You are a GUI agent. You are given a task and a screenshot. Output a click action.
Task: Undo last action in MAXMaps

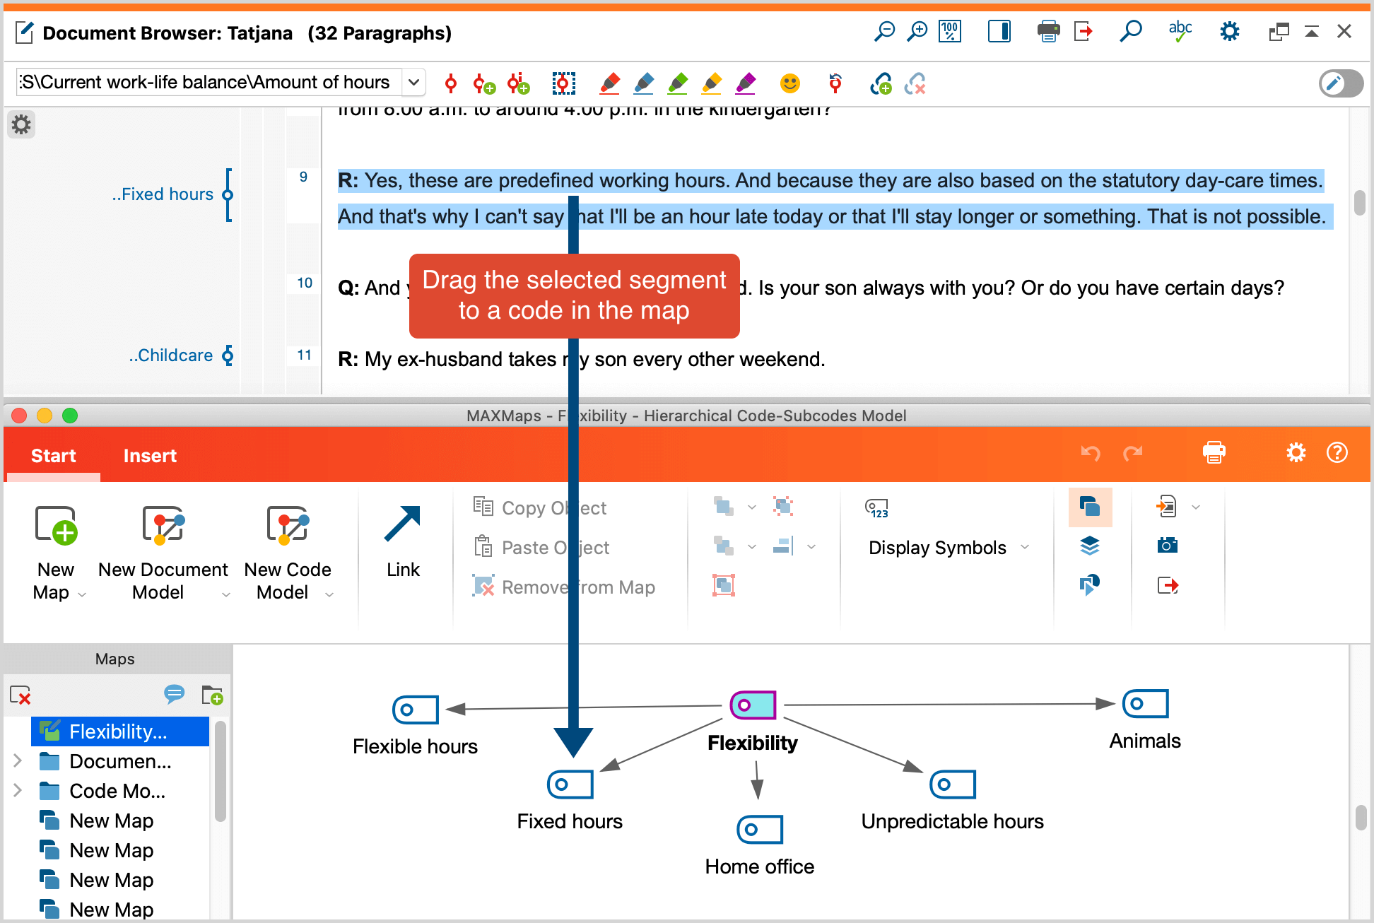tap(1091, 453)
